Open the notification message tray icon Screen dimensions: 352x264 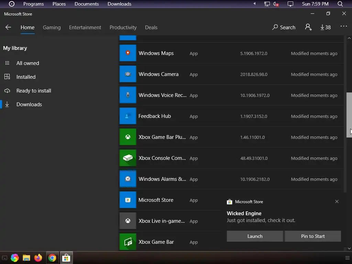(x=290, y=4)
